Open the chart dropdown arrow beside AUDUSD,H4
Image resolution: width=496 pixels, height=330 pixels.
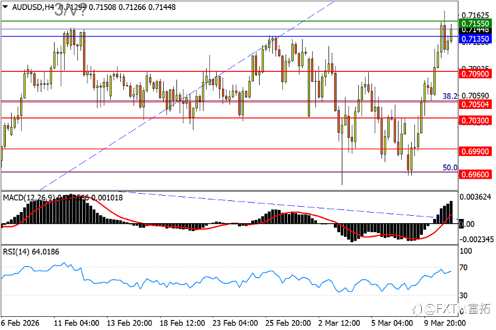(5, 7)
